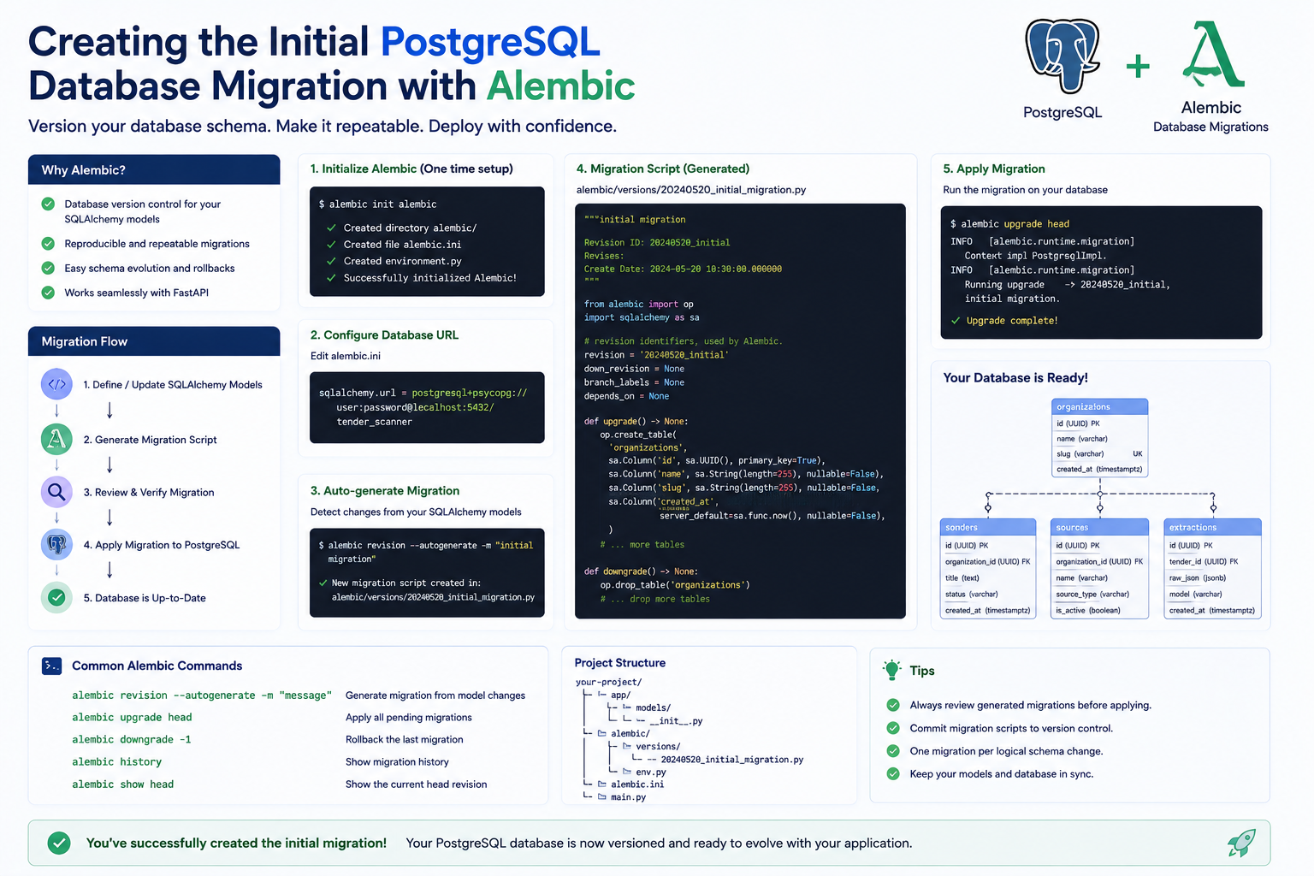Screen dimensions: 1314x876
Task: Click the senders table header in the database diagram
Action: click(988, 527)
